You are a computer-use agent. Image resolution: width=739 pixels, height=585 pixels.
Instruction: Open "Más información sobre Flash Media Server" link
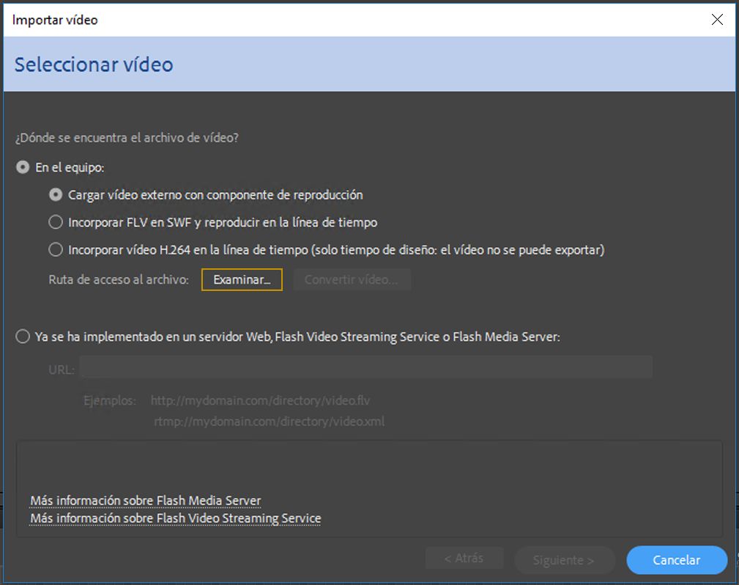144,500
